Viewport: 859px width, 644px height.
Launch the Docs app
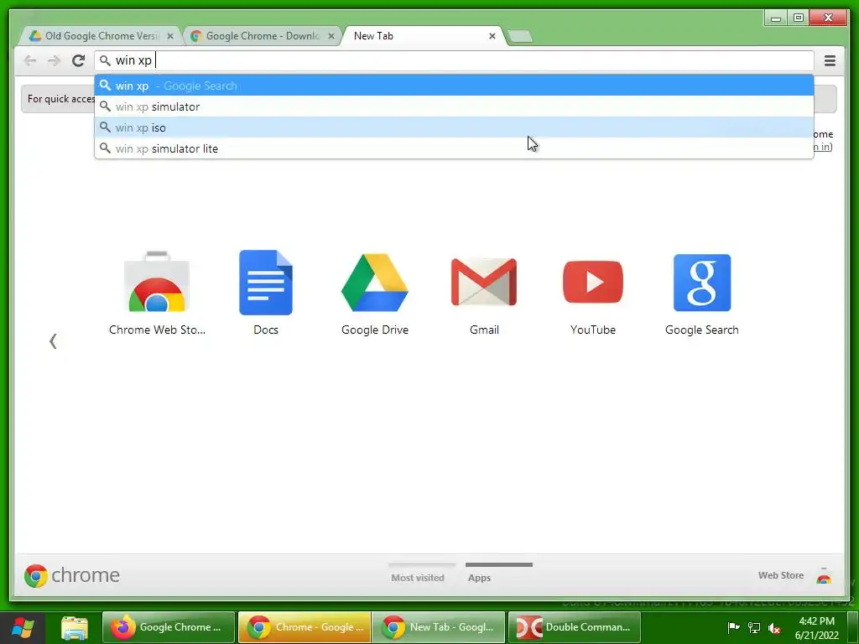[x=266, y=283]
